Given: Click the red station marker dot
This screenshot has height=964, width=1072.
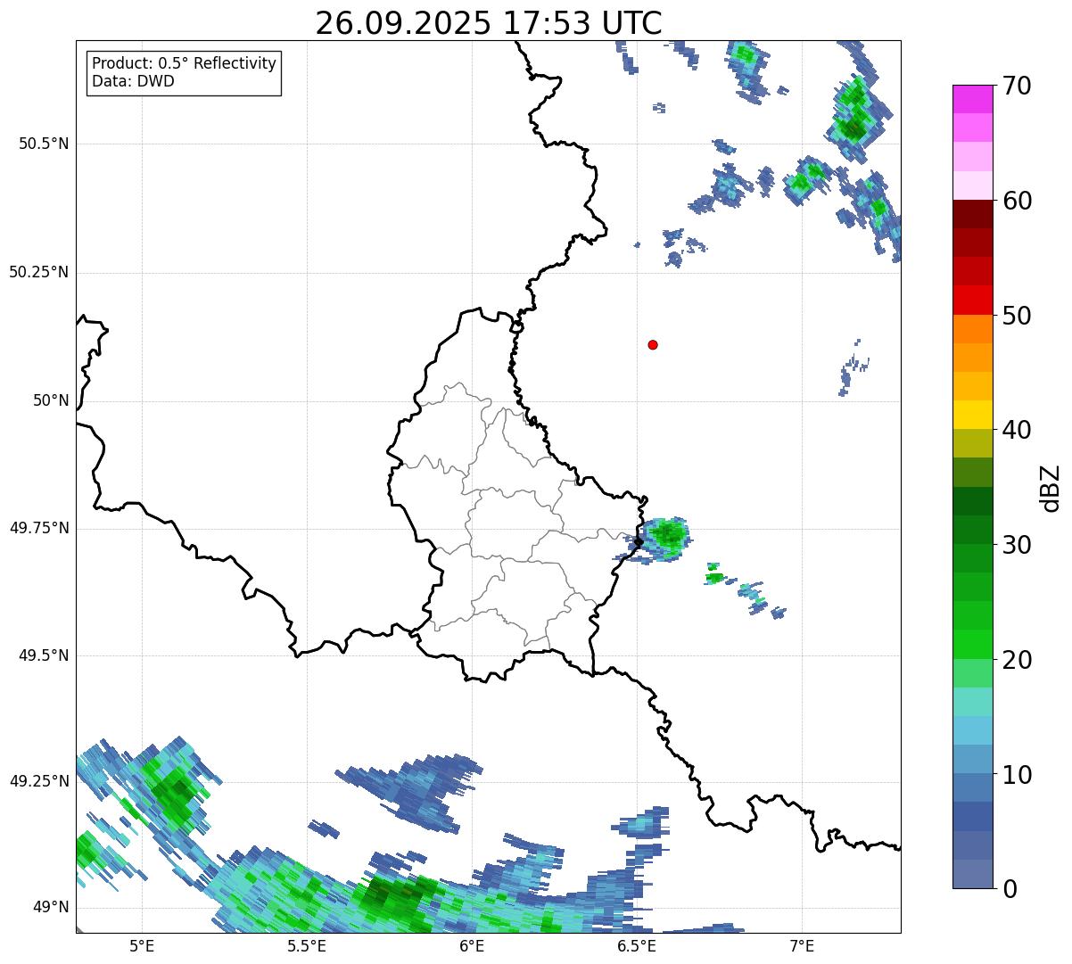Looking at the screenshot, I should click(653, 344).
